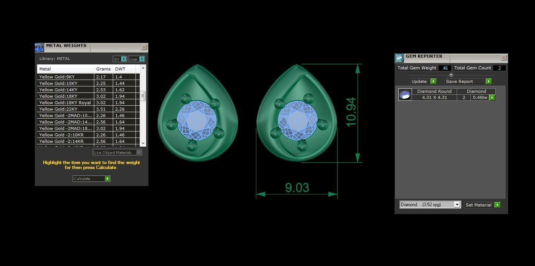Click the DWT column header

[x=124, y=69]
